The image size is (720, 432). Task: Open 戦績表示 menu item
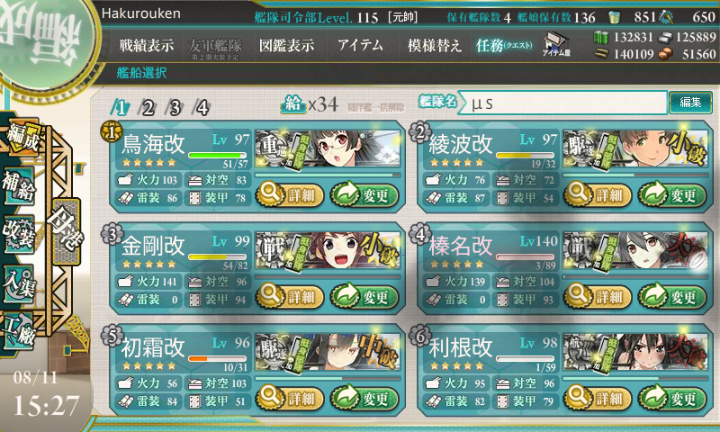(x=147, y=45)
